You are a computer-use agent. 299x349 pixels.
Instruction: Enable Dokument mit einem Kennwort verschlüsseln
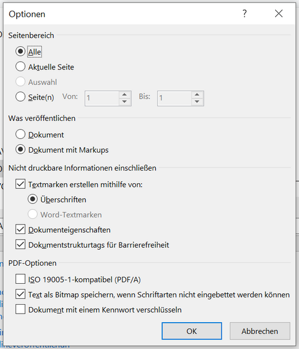point(20,309)
